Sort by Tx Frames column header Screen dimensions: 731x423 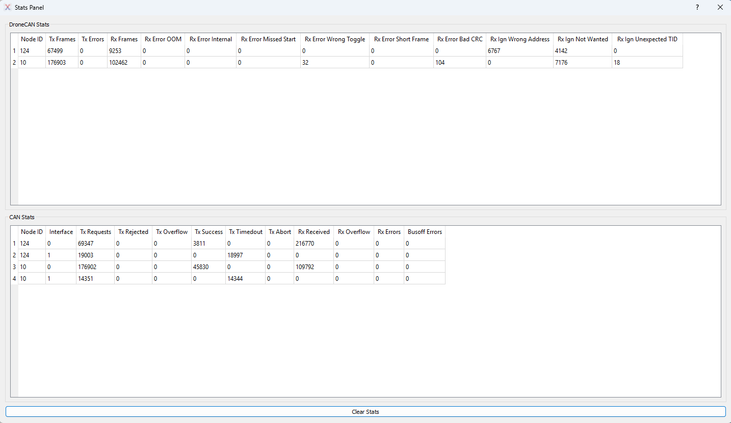coord(62,39)
